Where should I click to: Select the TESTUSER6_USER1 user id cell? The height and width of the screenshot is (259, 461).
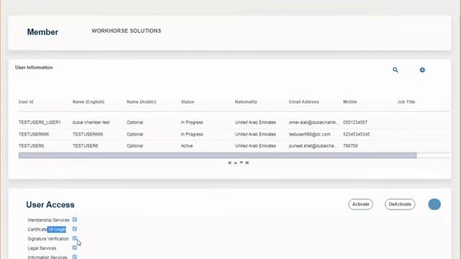(40, 122)
